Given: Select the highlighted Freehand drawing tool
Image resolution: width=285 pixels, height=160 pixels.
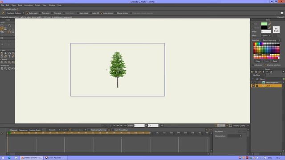Looking at the screenshot, I should coord(2,29).
